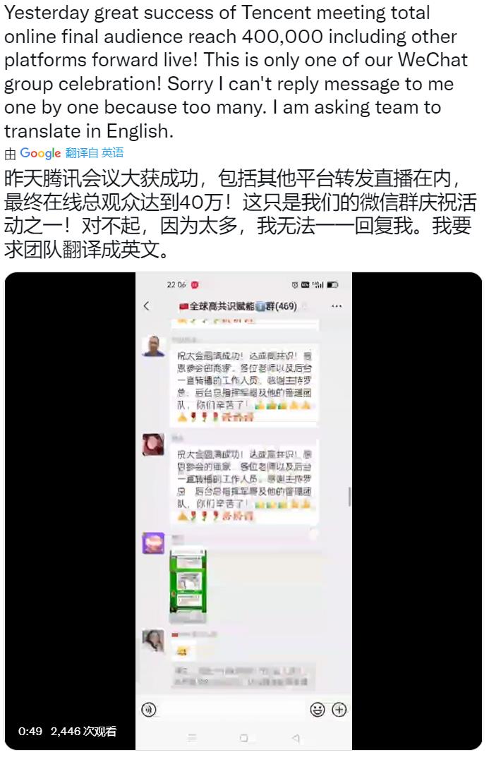Tap the Android recent apps menu icon

[x=192, y=738]
